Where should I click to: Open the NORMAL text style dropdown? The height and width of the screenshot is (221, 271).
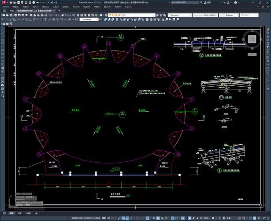89,19
